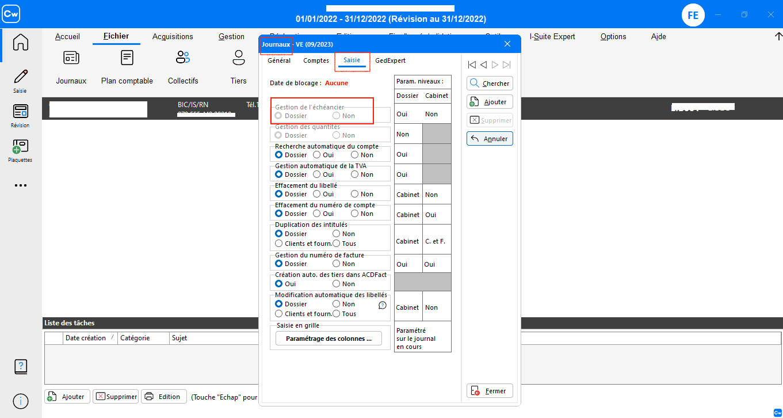Open the FE user profile avatar
The image size is (783, 418).
tap(693, 15)
